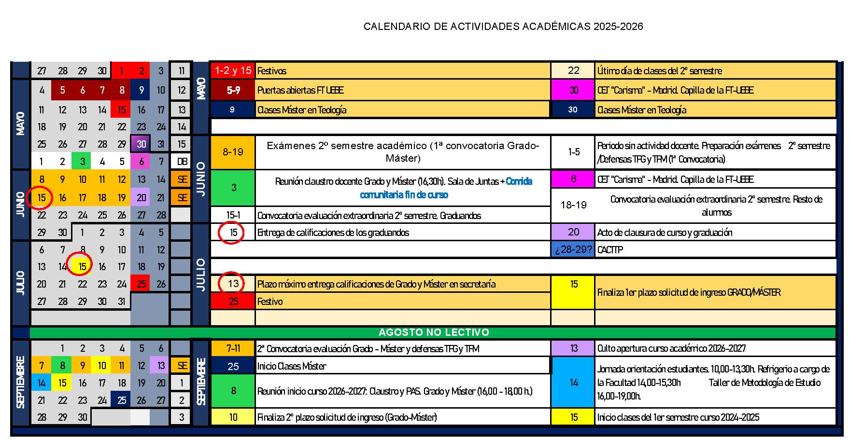Select "Inicio clases del 1er semestre curso 2024-2025"
850x440 pixels.
(678, 417)
